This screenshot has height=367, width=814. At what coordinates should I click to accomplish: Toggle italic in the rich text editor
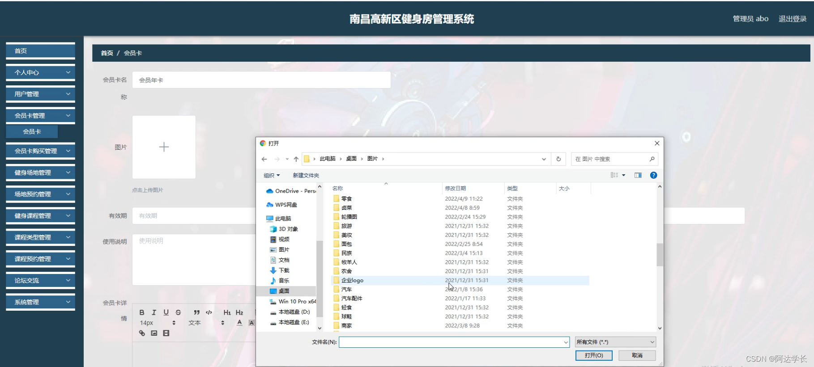click(x=154, y=312)
